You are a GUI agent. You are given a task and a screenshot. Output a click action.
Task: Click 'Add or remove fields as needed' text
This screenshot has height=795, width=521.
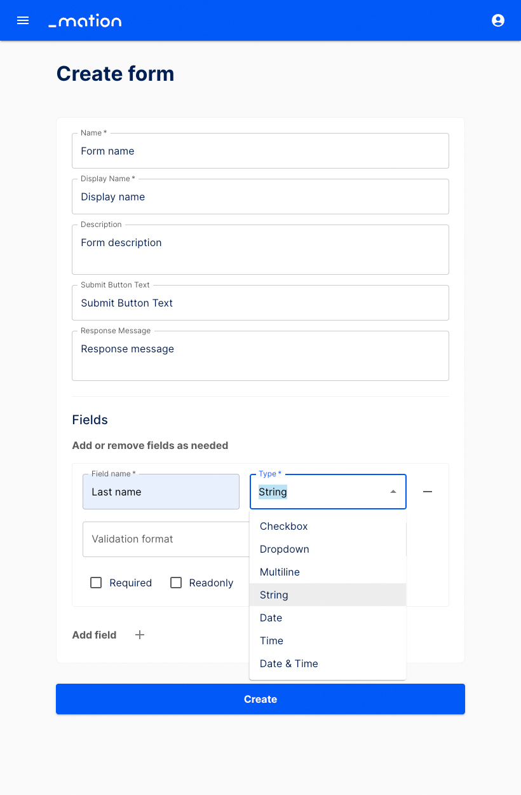pyautogui.click(x=150, y=446)
